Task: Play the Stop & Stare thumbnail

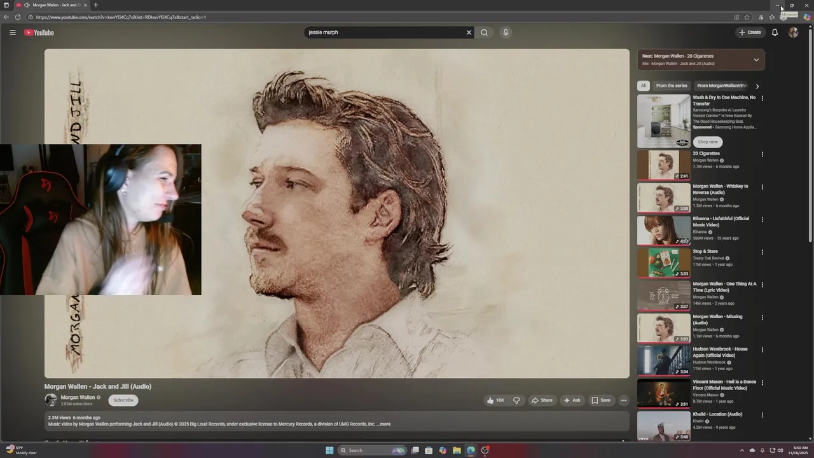Action: (664, 263)
